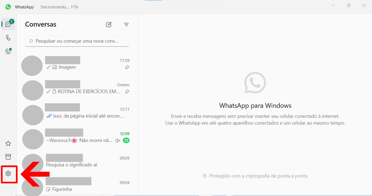Viewport: 372px width, 196px height.
Task: Open the chat filter menu
Action: [x=126, y=24]
